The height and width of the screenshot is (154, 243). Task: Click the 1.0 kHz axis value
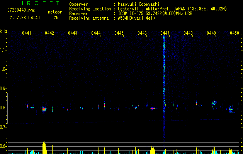(3, 69)
